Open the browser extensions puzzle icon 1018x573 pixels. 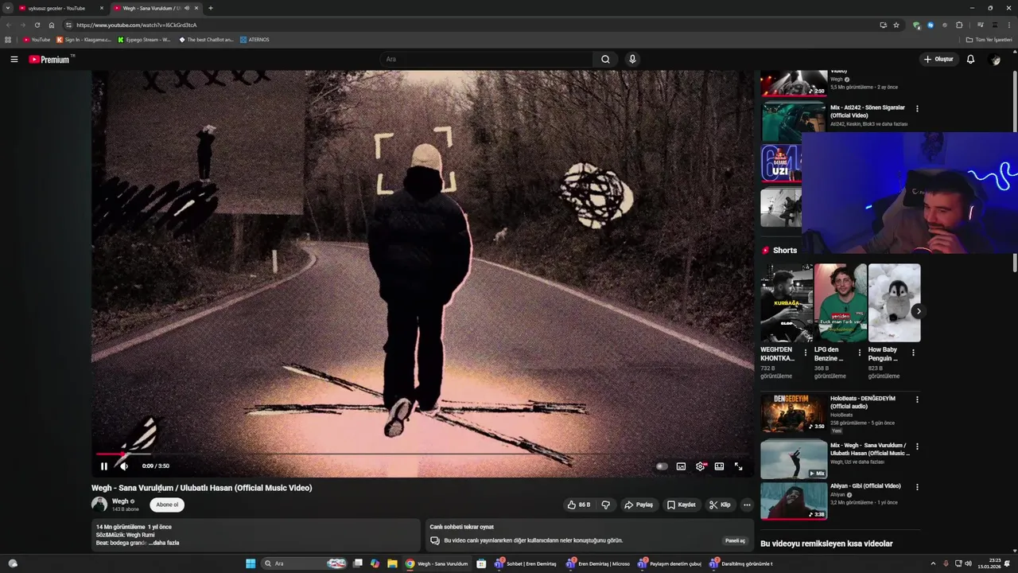point(959,25)
